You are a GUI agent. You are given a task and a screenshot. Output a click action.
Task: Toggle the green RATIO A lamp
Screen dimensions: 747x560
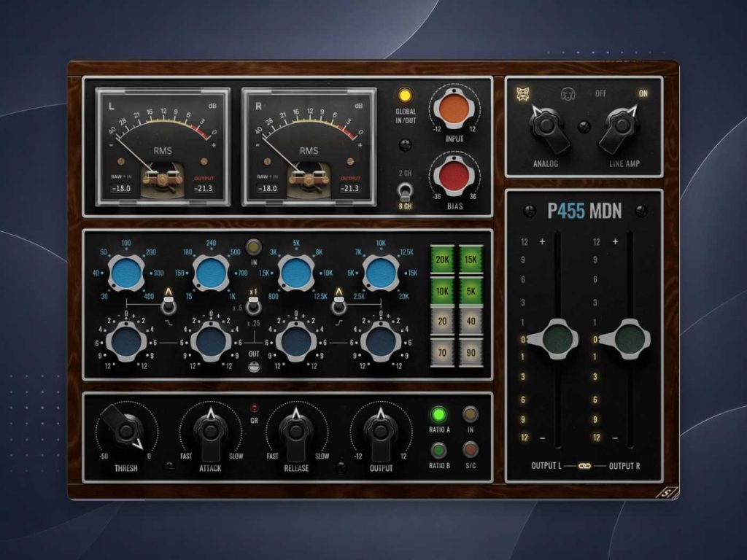[438, 414]
